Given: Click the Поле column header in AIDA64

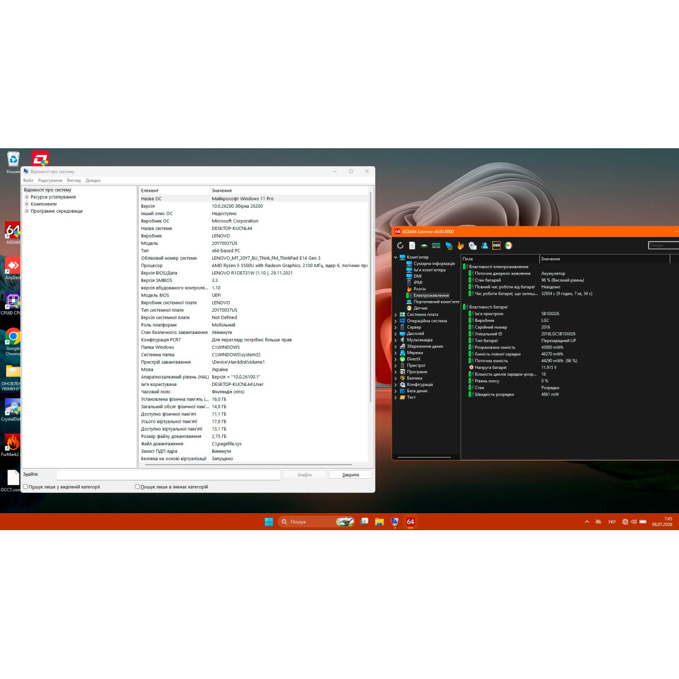Looking at the screenshot, I should (500, 259).
